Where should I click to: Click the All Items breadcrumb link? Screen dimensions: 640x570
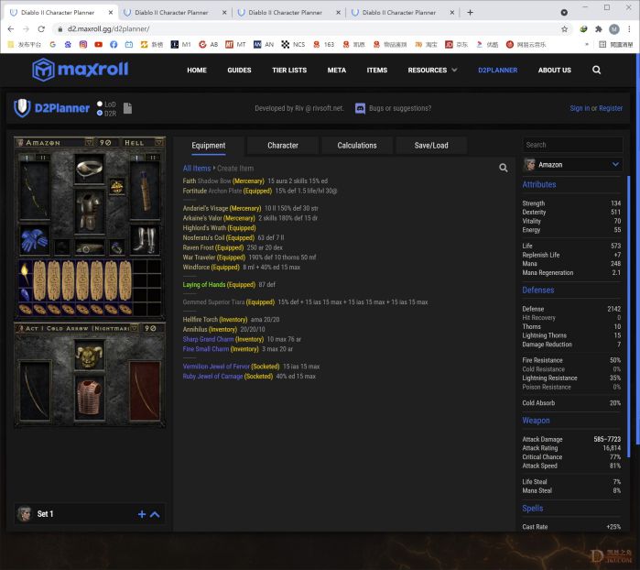(x=197, y=168)
